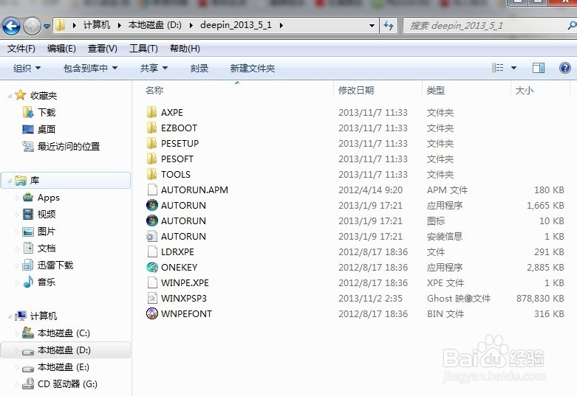This screenshot has width=577, height=396.
Task: Click the search magnifier icon
Action: pyautogui.click(x=572, y=25)
